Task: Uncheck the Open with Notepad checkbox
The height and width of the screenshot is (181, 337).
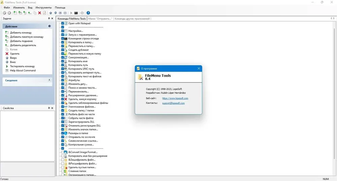Action: (63, 23)
